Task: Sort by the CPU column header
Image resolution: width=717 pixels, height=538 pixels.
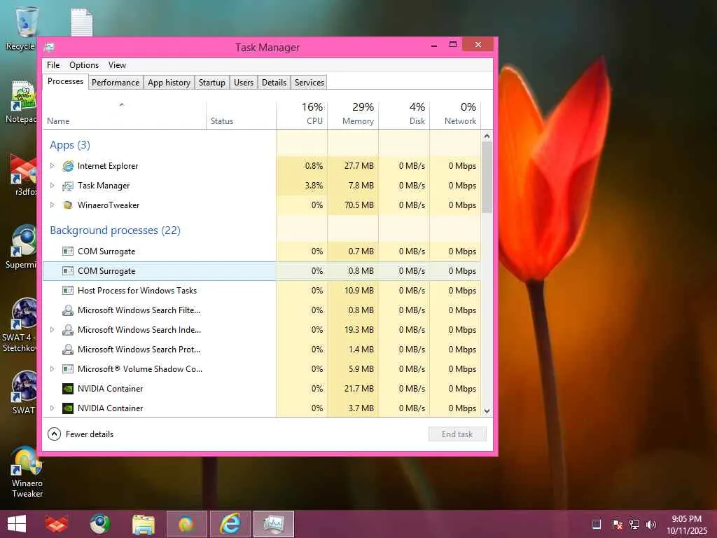Action: point(302,116)
